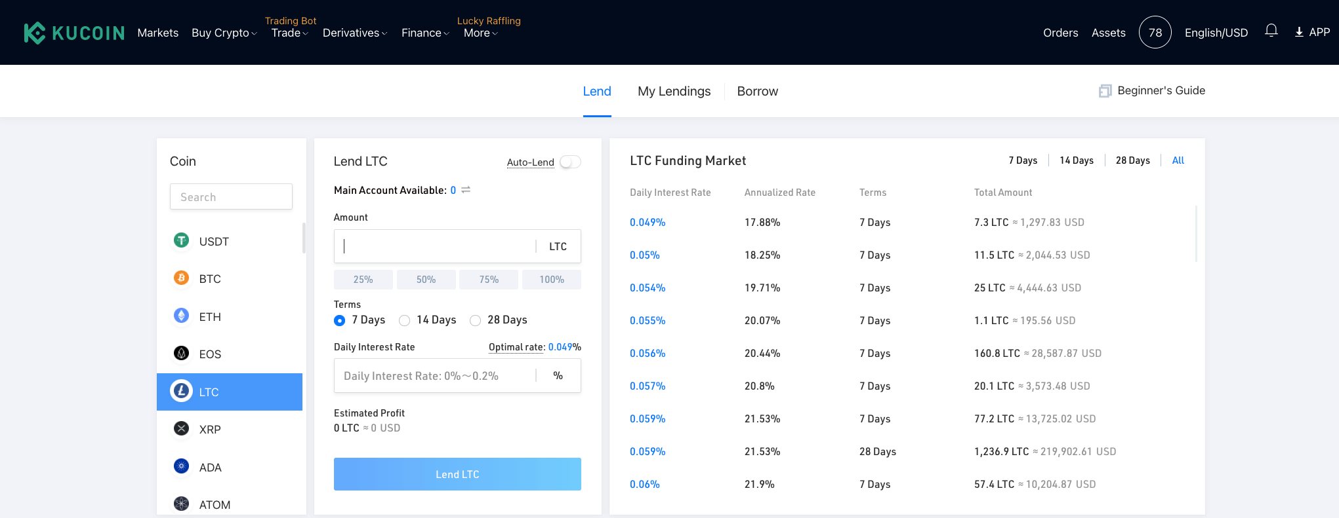Filter funding market by 14 Days
This screenshot has width=1339, height=518.
click(x=1077, y=160)
